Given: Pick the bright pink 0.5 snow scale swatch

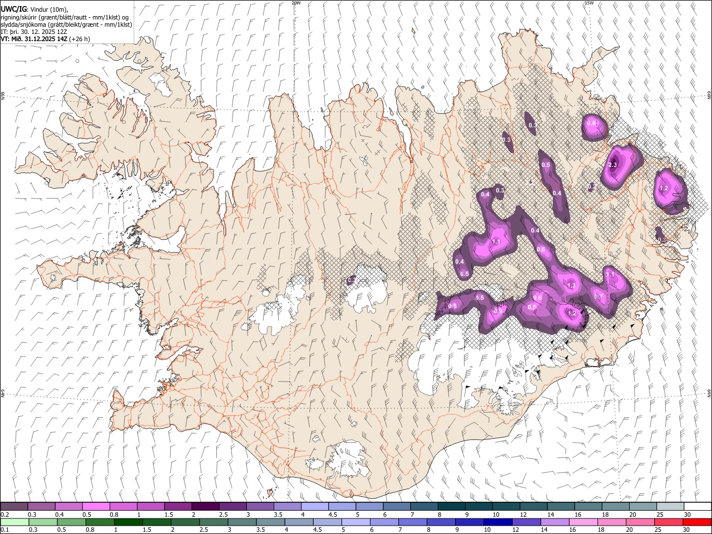Looking at the screenshot, I should click(96, 506).
